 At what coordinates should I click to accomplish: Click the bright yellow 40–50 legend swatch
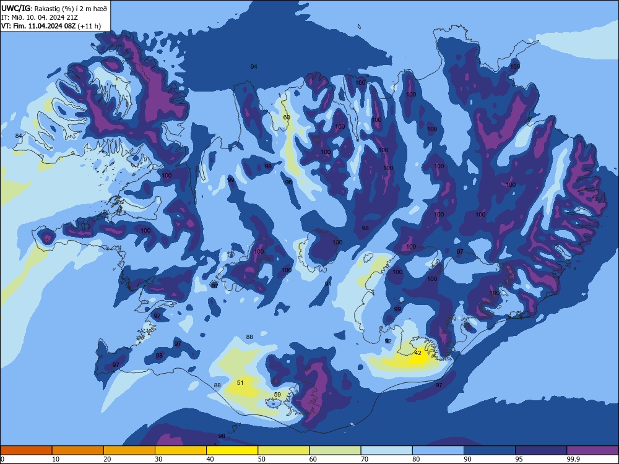(x=232, y=450)
